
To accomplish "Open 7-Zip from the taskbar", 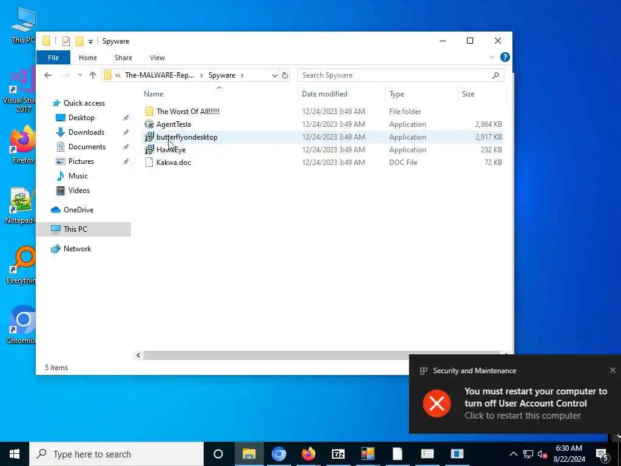I will pos(338,454).
